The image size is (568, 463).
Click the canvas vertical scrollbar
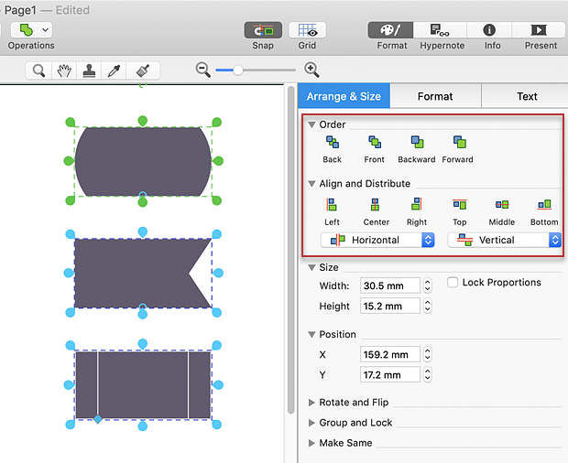pyautogui.click(x=290, y=250)
